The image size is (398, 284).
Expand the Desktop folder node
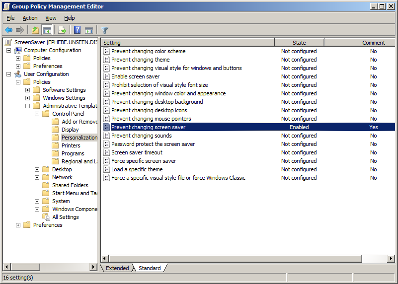pos(37,169)
